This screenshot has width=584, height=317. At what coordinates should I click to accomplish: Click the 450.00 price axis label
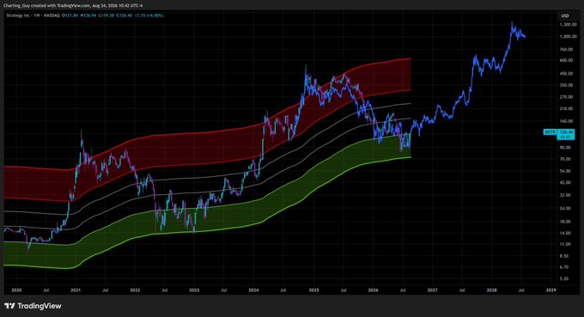566,73
